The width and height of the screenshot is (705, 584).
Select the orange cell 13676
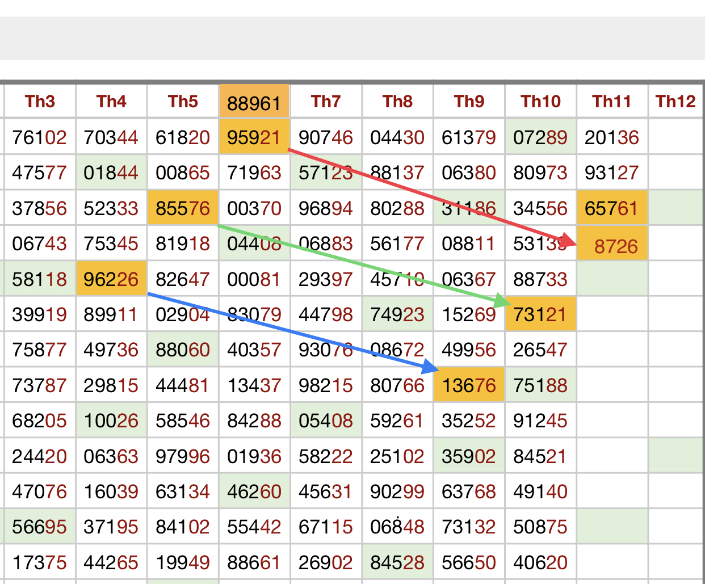tap(469, 385)
